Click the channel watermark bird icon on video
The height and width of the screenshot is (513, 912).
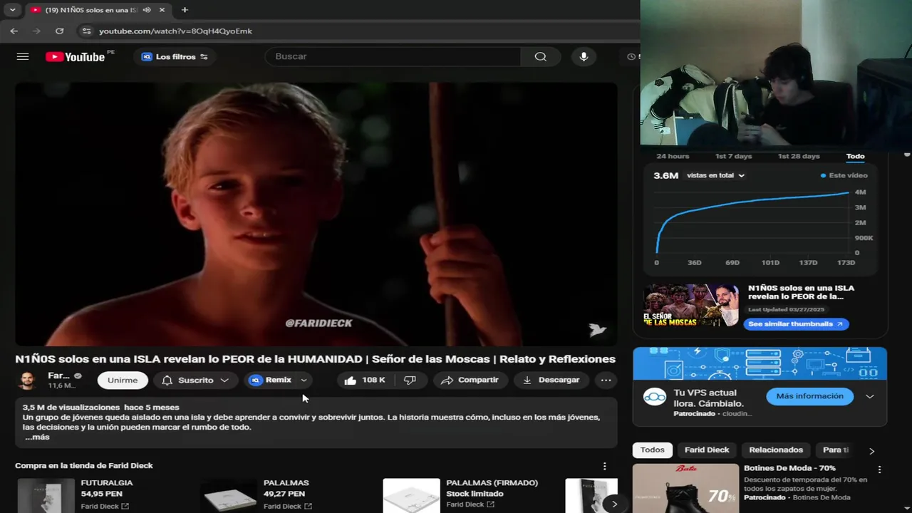(597, 329)
